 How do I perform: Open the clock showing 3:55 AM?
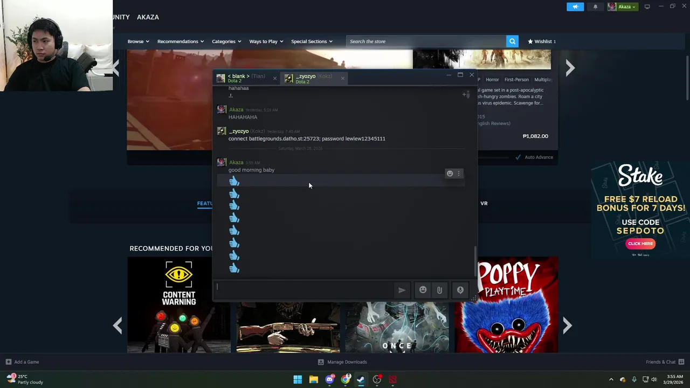pyautogui.click(x=674, y=379)
